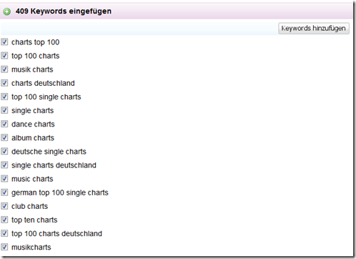Disable the 'top ten charts' checkbox

pyautogui.click(x=4, y=220)
